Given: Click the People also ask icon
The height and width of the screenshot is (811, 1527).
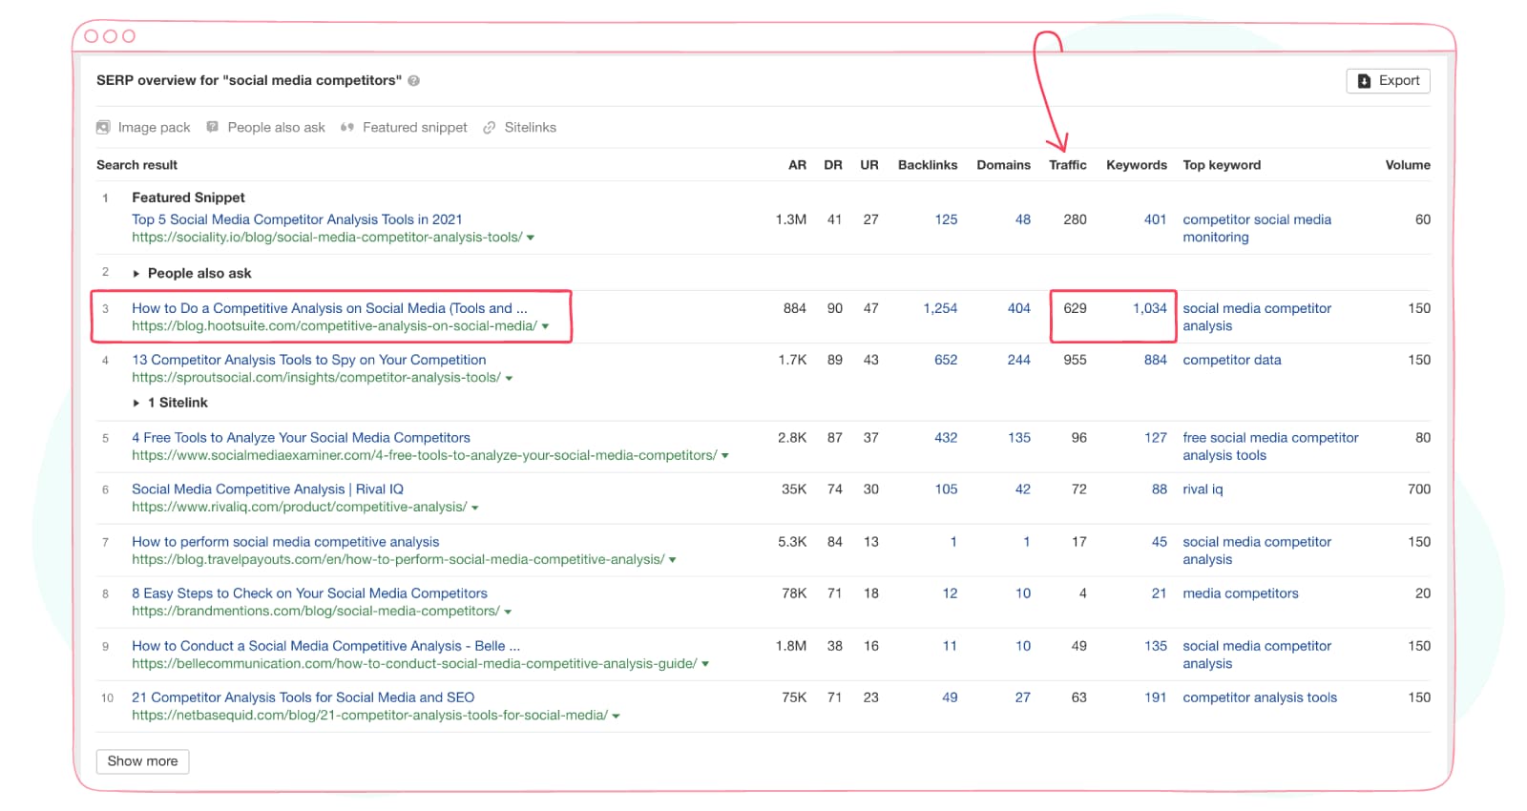Looking at the screenshot, I should point(213,128).
